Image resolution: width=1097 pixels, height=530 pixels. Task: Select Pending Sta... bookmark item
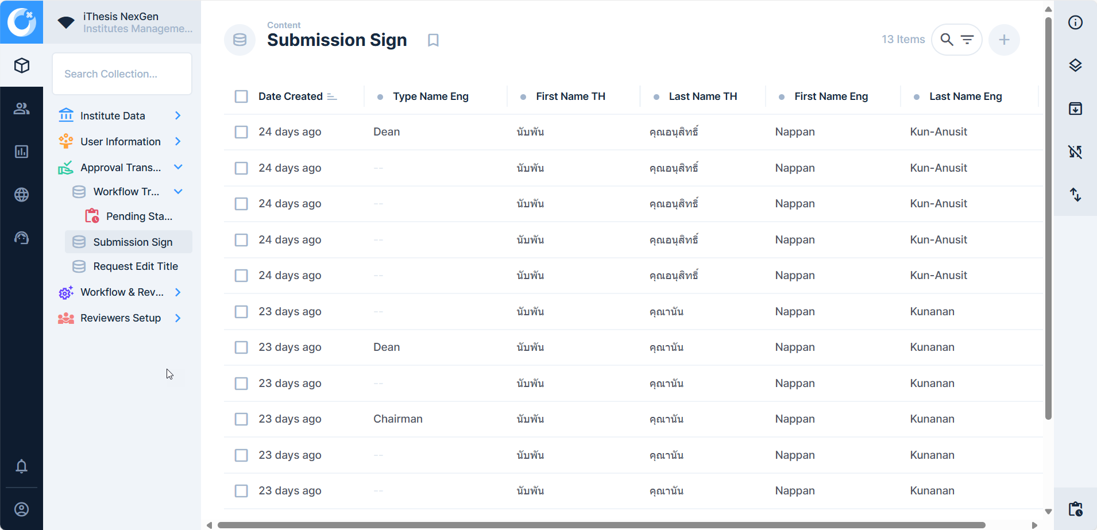(139, 216)
